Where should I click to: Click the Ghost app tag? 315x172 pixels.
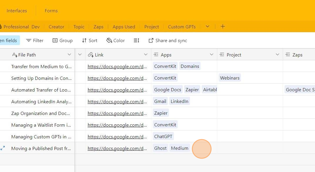click(160, 148)
